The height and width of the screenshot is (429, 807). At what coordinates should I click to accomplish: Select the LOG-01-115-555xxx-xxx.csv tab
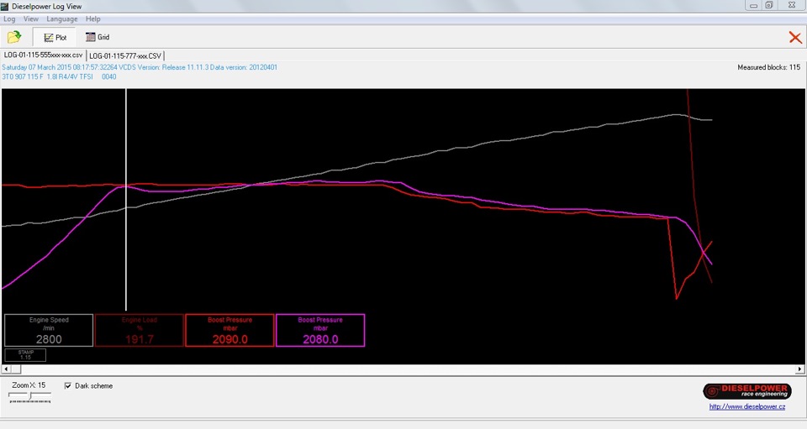[43, 55]
